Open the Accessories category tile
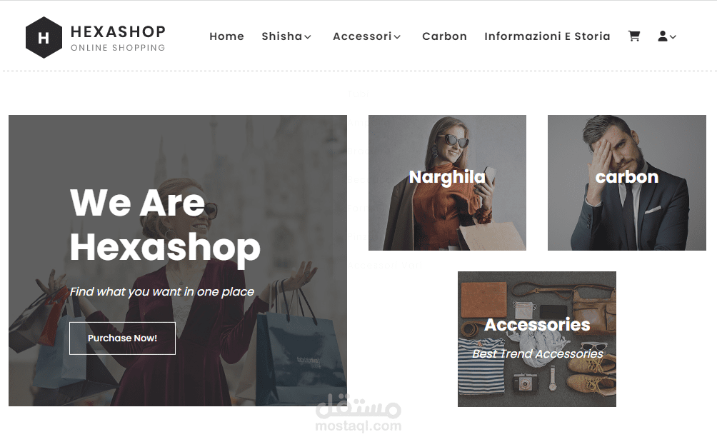The width and height of the screenshot is (717, 442). [x=537, y=339]
